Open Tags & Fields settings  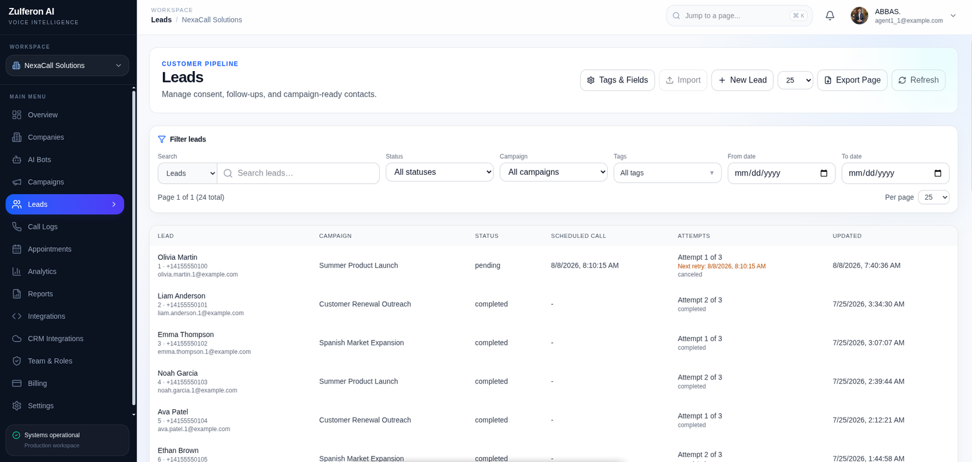617,80
